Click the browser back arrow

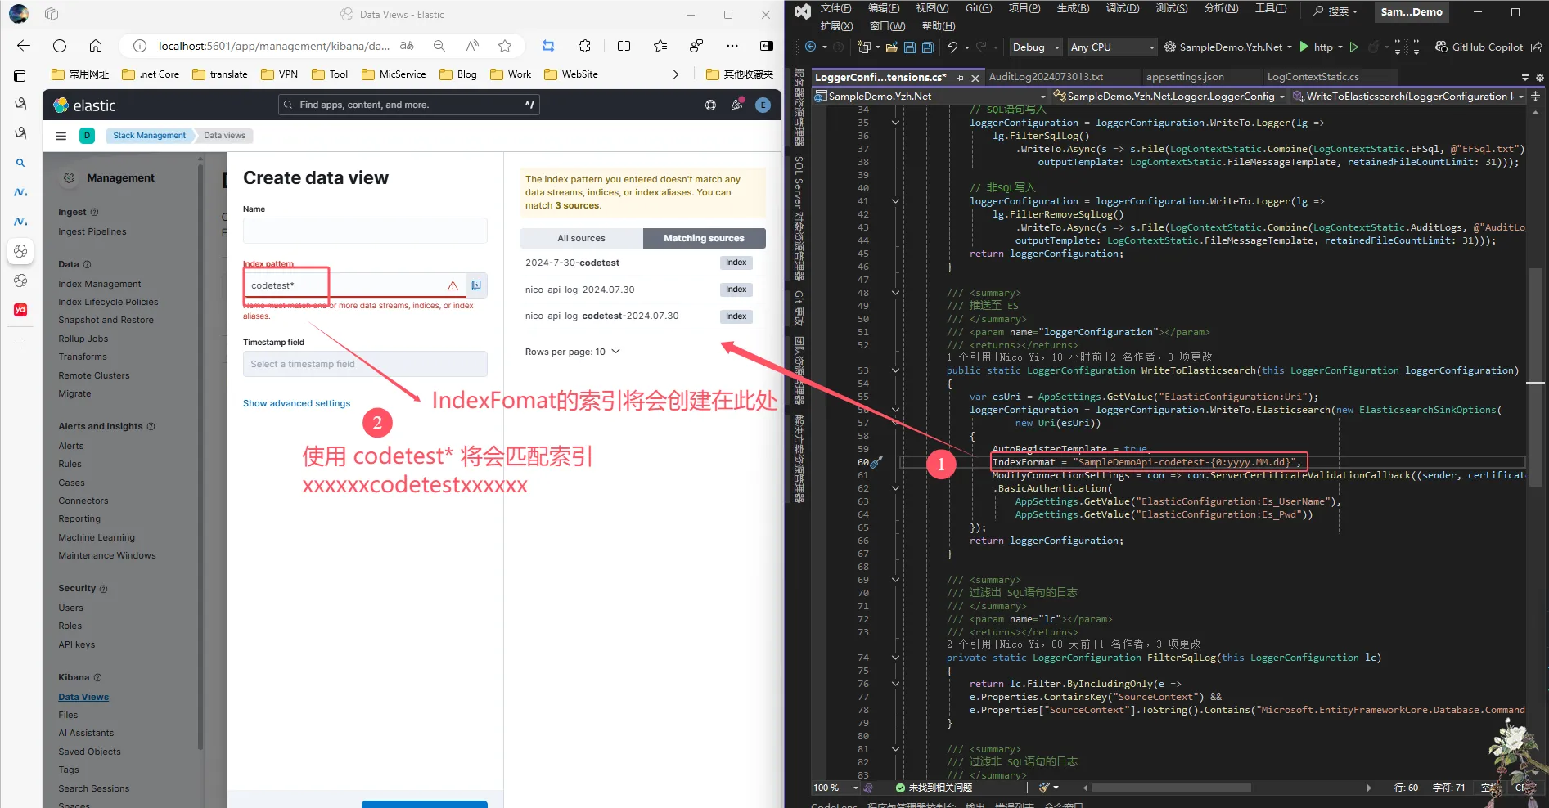[x=24, y=46]
